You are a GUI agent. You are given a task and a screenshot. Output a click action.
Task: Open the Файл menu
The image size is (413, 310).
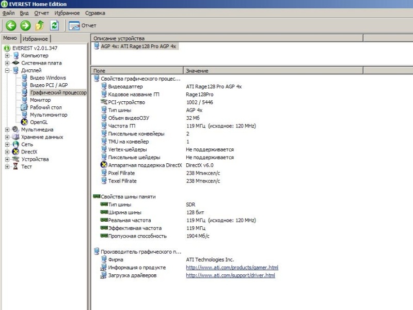8,13
